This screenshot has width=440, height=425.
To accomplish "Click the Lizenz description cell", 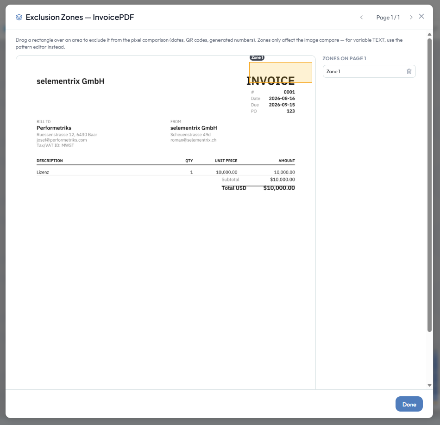I will tap(43, 172).
